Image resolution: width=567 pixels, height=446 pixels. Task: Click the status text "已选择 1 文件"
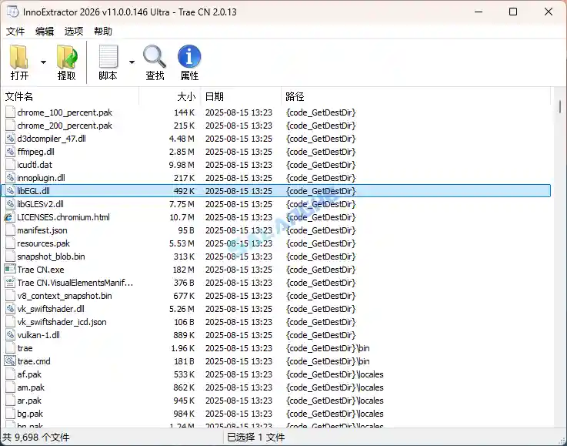pyautogui.click(x=256, y=438)
